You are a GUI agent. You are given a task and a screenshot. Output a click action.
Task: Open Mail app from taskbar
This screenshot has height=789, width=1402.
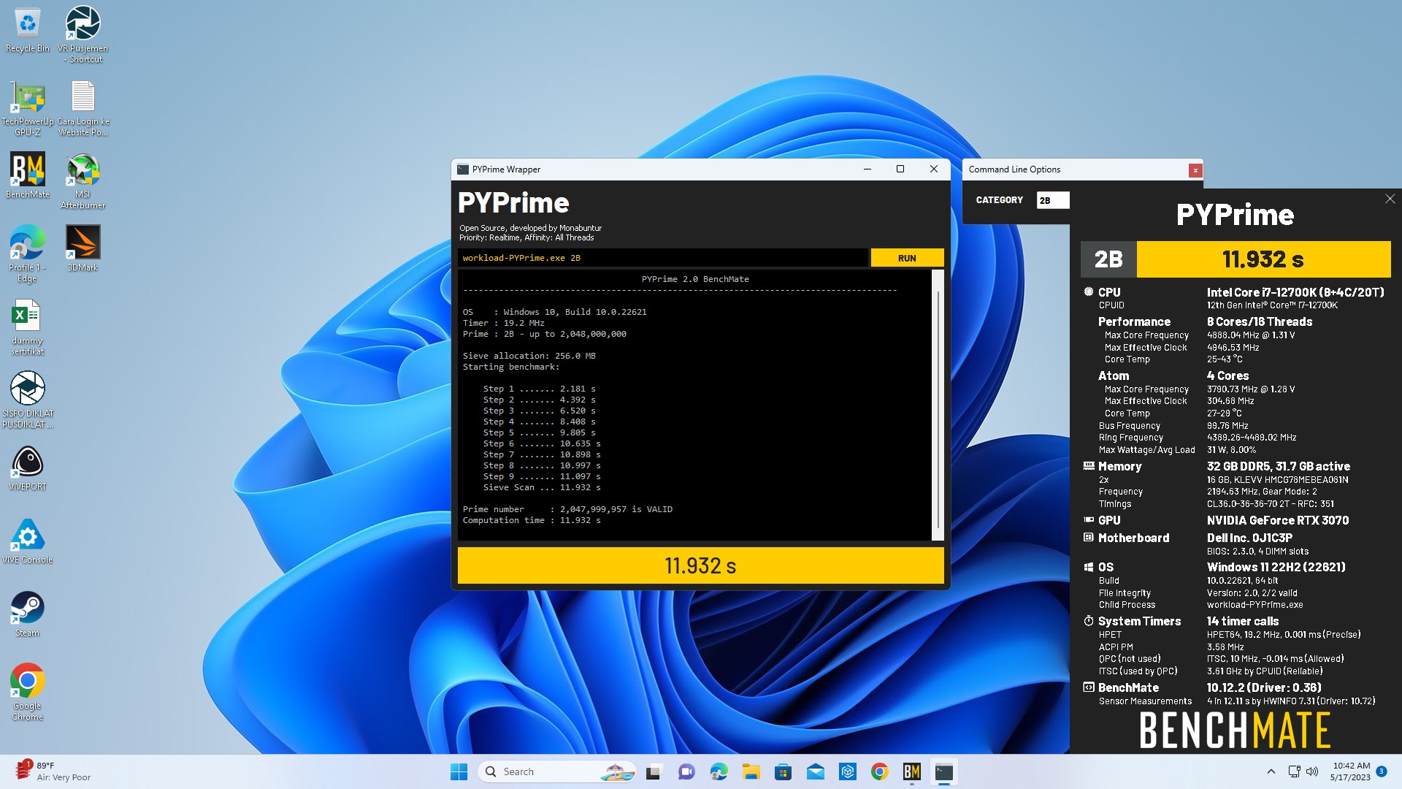(x=815, y=771)
